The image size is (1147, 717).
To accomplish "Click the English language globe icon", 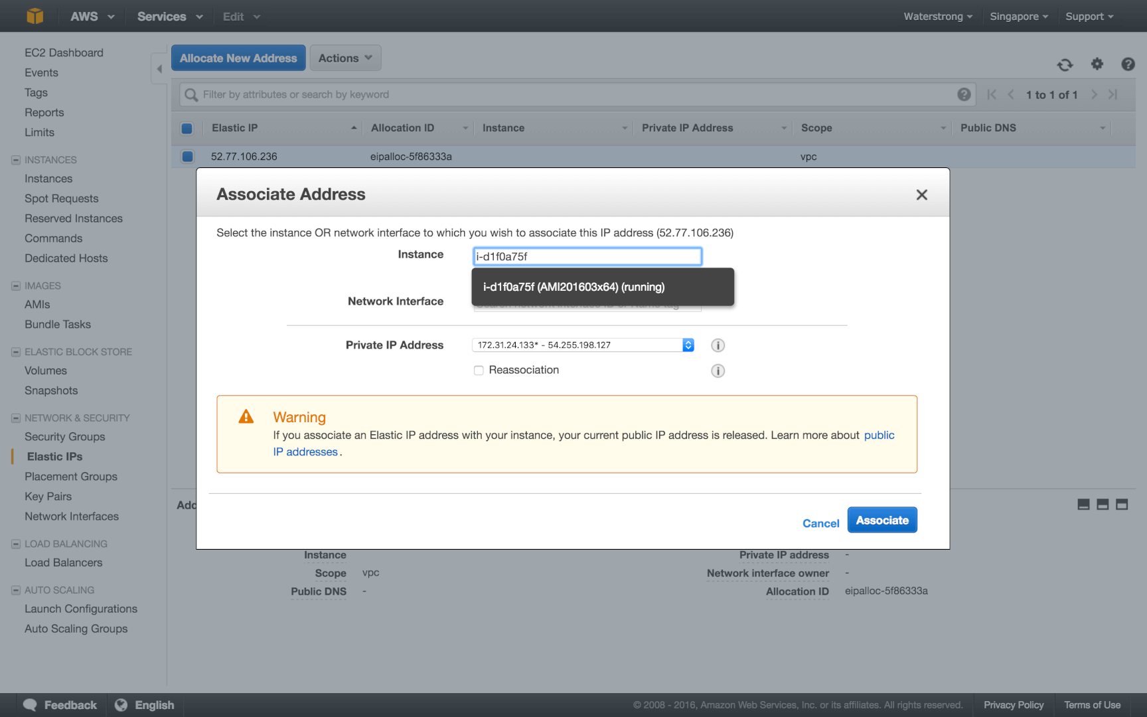I will pyautogui.click(x=121, y=705).
